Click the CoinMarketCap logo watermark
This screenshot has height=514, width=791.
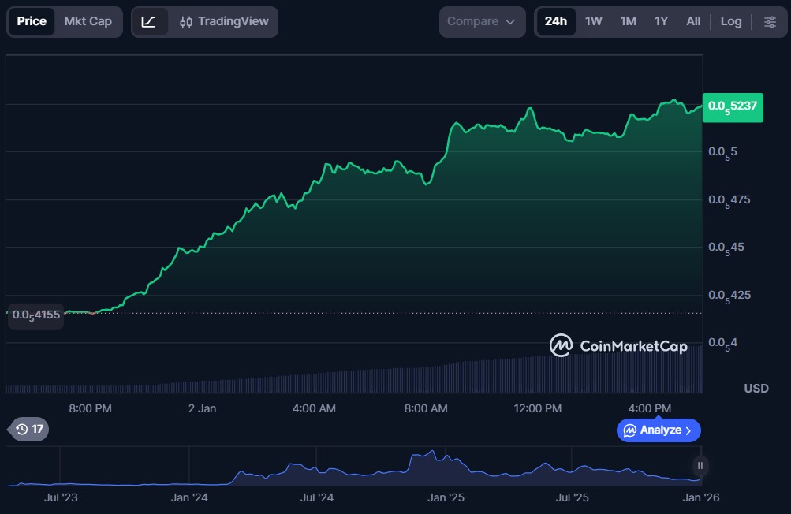[618, 345]
